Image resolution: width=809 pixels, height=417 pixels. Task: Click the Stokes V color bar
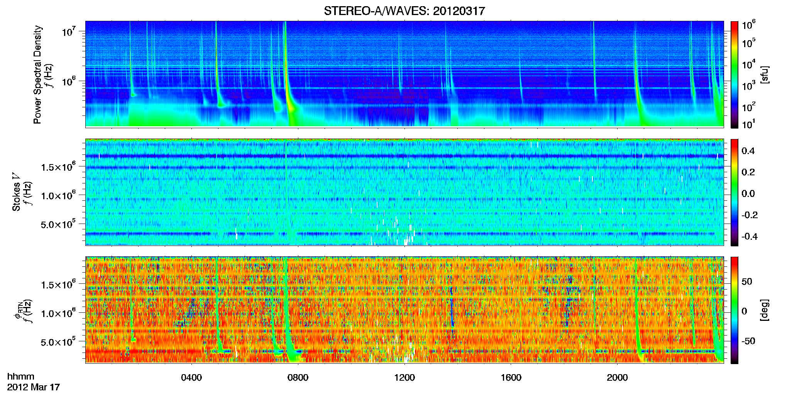pos(735,192)
